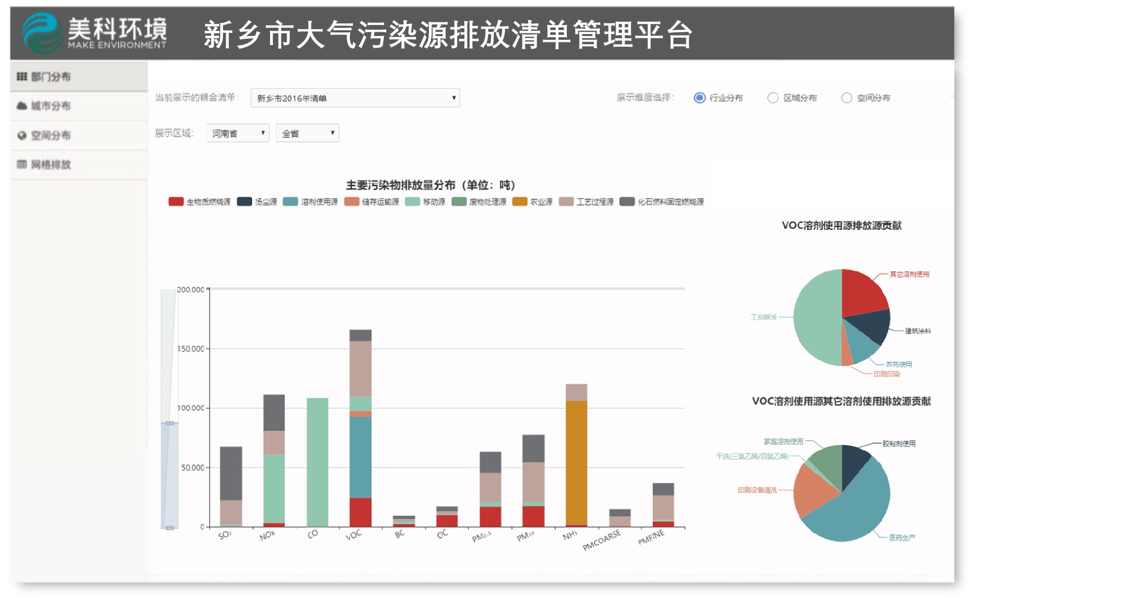Open the 网格排放 sidebar menu item
Image resolution: width=1141 pixels, height=597 pixels.
click(x=50, y=165)
